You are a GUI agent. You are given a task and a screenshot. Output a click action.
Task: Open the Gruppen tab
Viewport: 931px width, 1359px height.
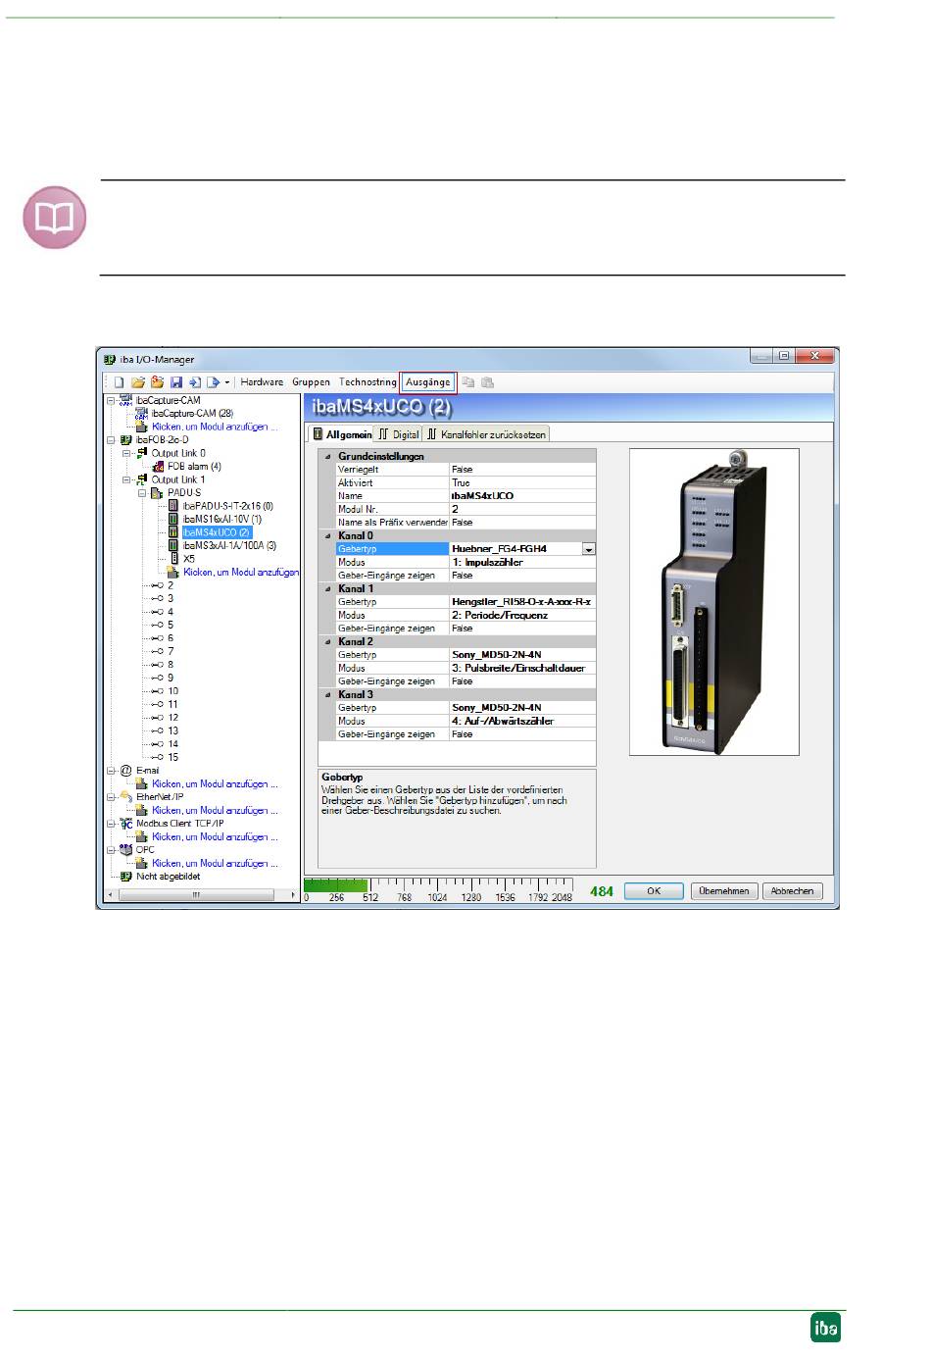click(x=311, y=382)
